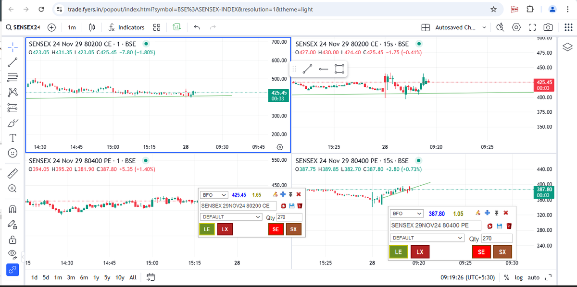The height and width of the screenshot is (287, 577).
Task: Open the Indicators dialog
Action: [x=126, y=27]
